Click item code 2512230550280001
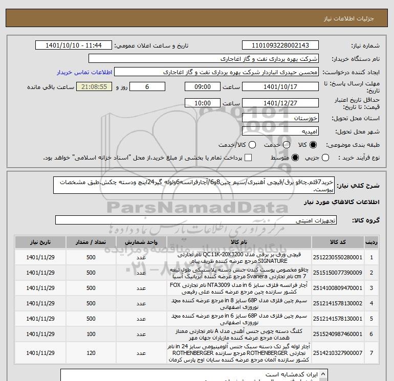This screenshot has height=381, width=394. [338, 258]
